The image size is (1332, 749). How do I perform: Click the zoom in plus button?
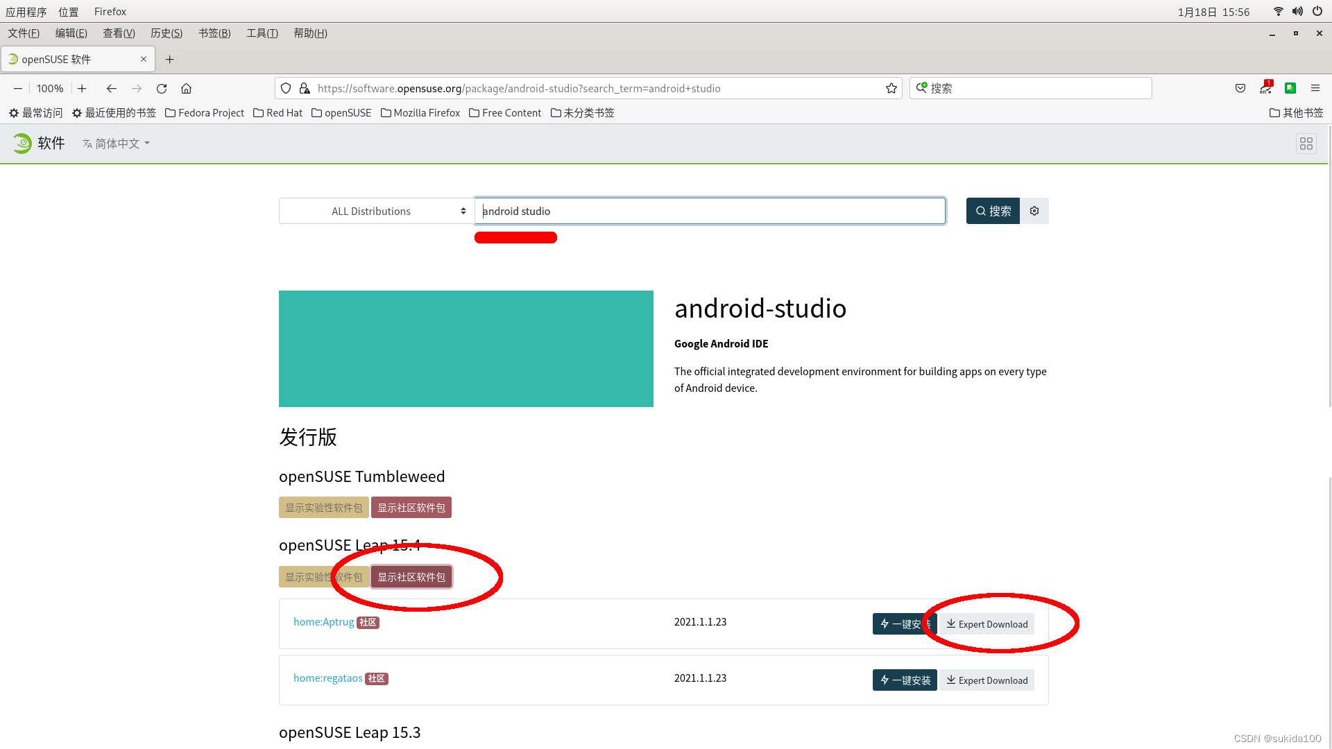tap(82, 88)
